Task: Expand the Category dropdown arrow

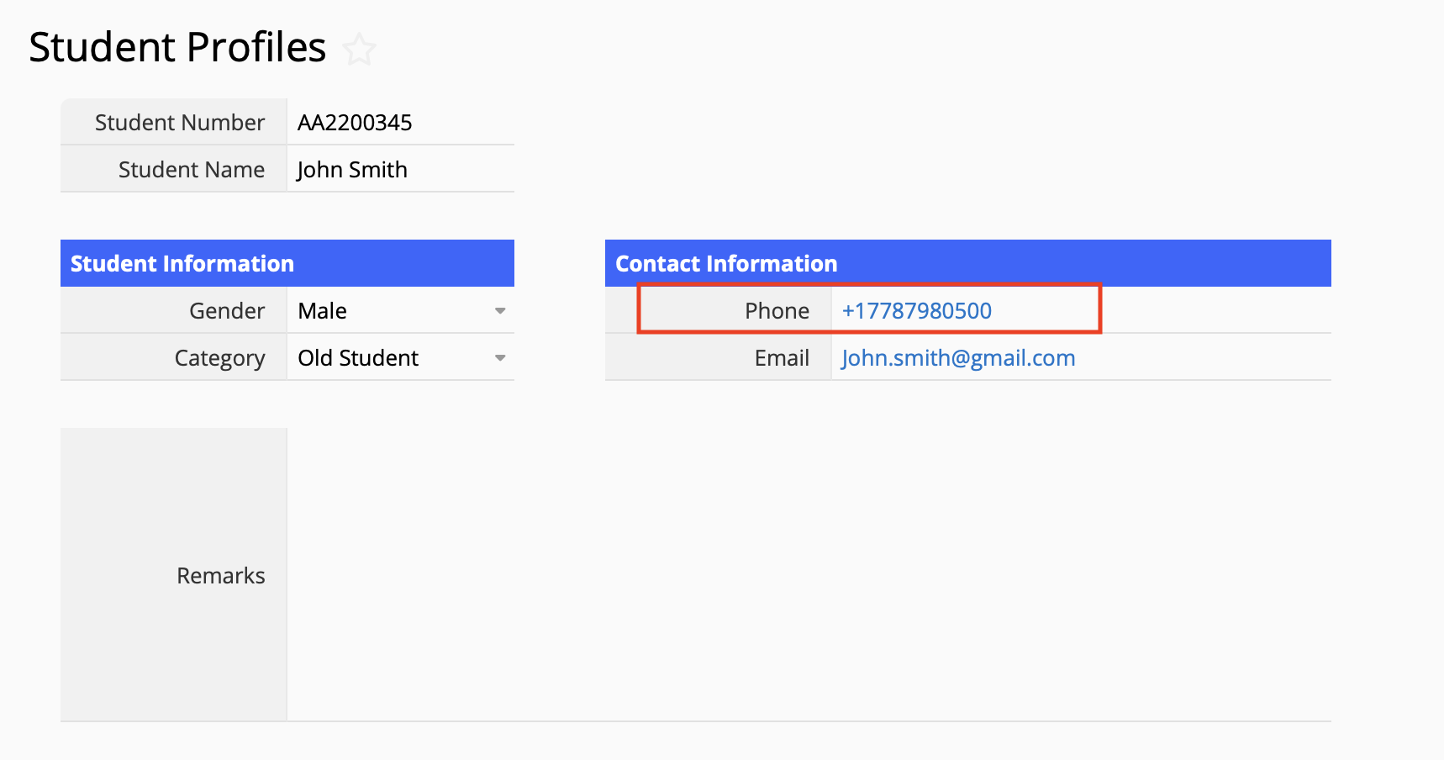Action: pyautogui.click(x=500, y=358)
